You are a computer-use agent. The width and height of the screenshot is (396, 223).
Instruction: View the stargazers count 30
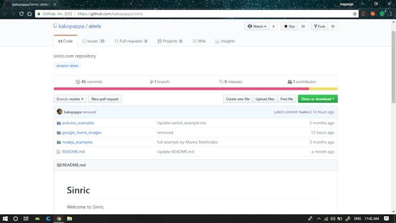point(303,26)
